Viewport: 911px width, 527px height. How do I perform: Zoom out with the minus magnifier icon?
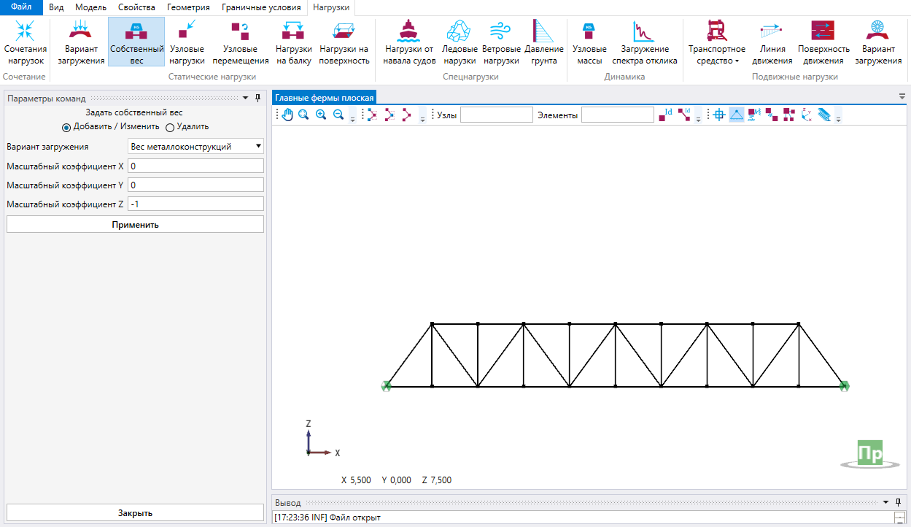coord(338,115)
